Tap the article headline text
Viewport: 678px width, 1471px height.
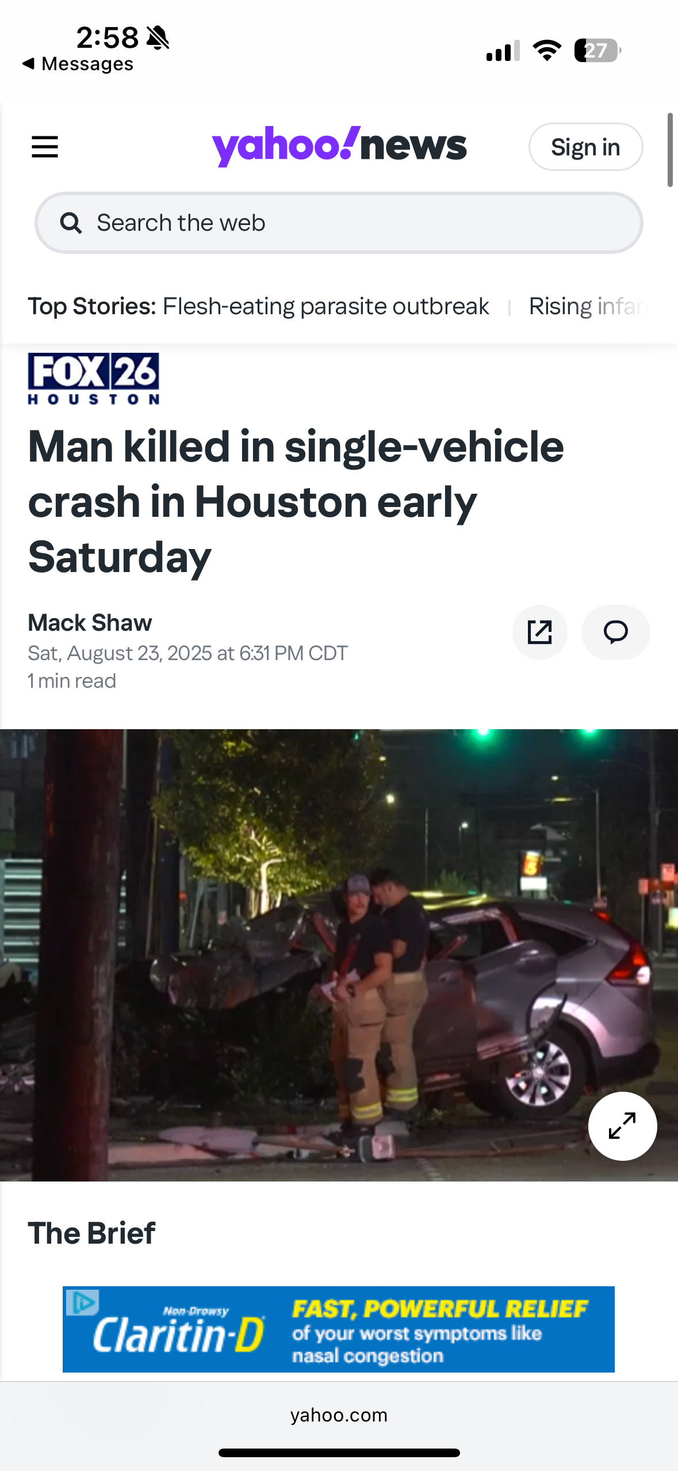(296, 501)
